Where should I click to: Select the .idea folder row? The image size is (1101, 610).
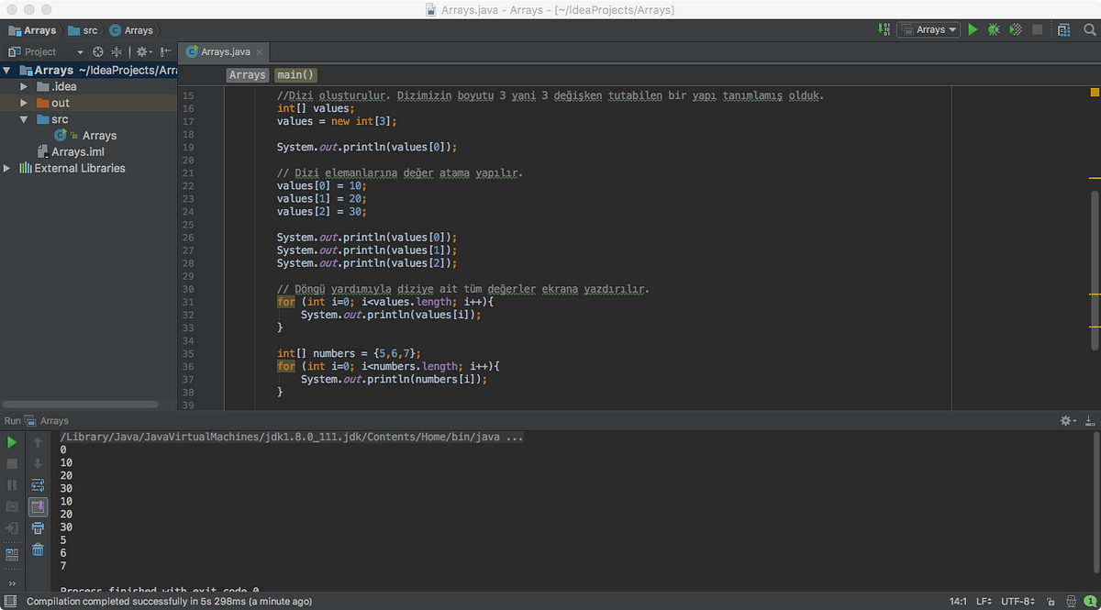click(x=88, y=86)
